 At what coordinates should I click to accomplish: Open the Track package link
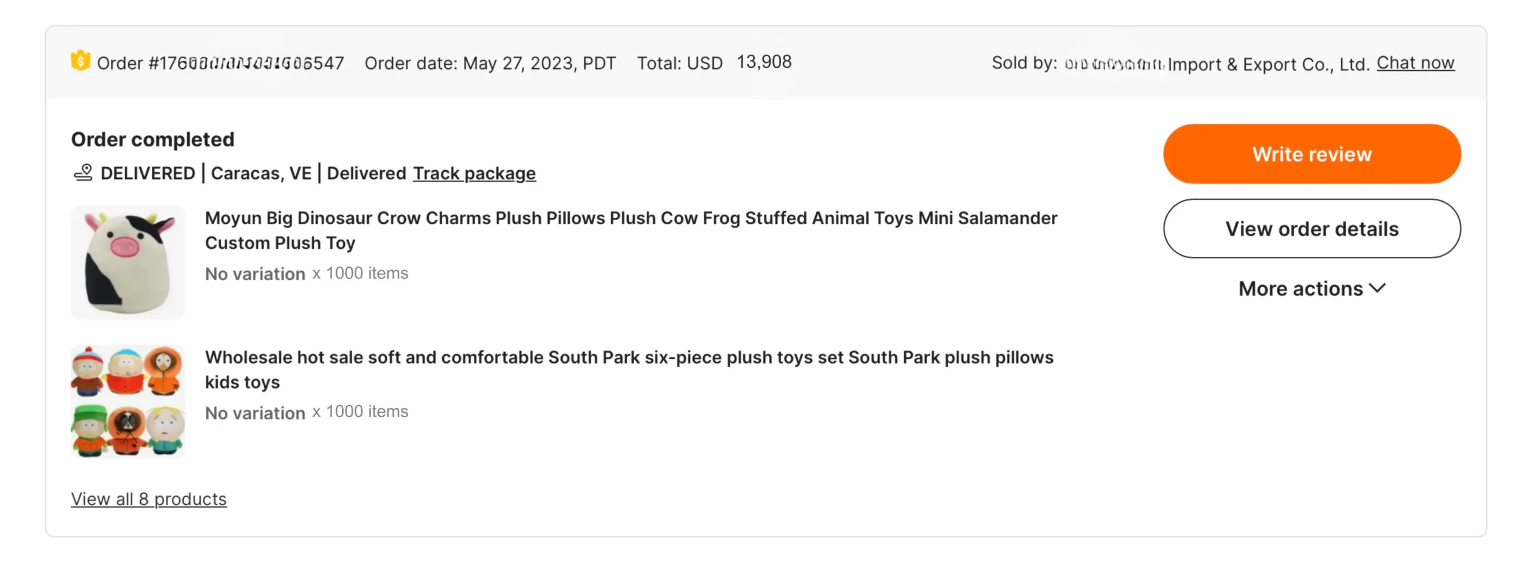pyautogui.click(x=474, y=173)
